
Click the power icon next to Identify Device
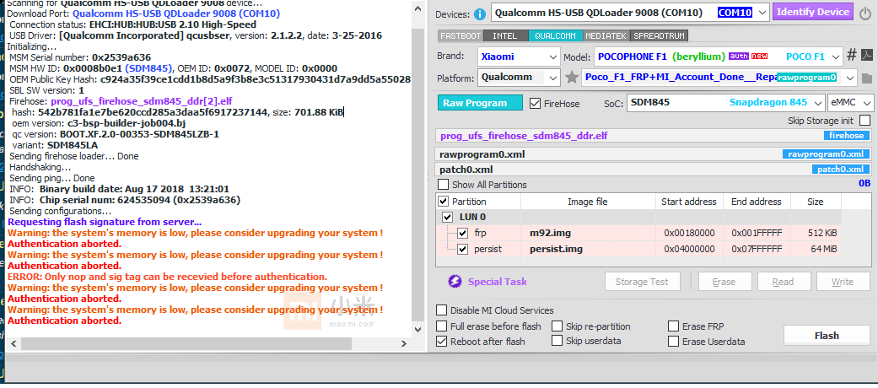(865, 13)
